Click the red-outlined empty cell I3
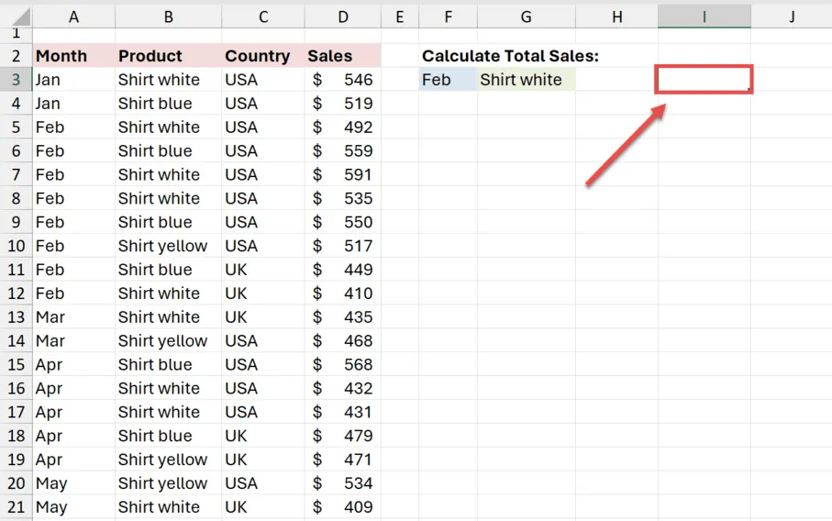The image size is (832, 521). 704,80
